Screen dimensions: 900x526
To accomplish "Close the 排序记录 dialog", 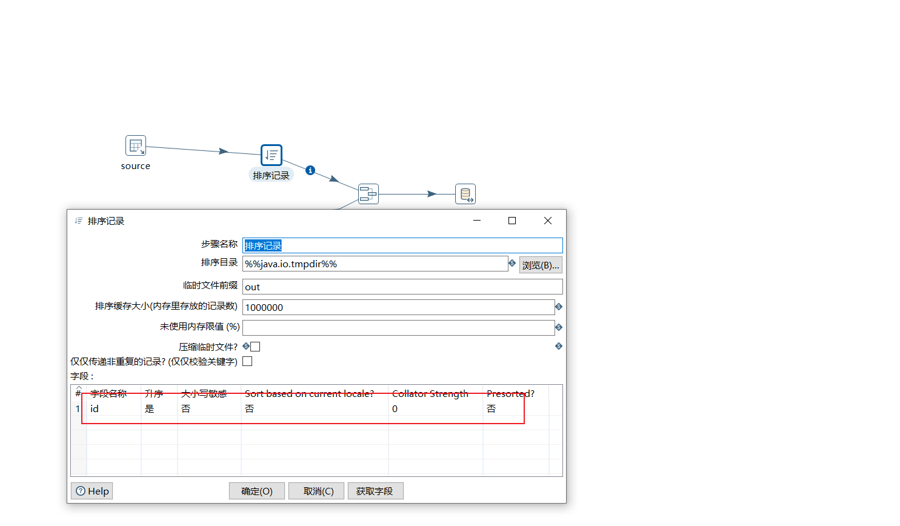I will 548,221.
